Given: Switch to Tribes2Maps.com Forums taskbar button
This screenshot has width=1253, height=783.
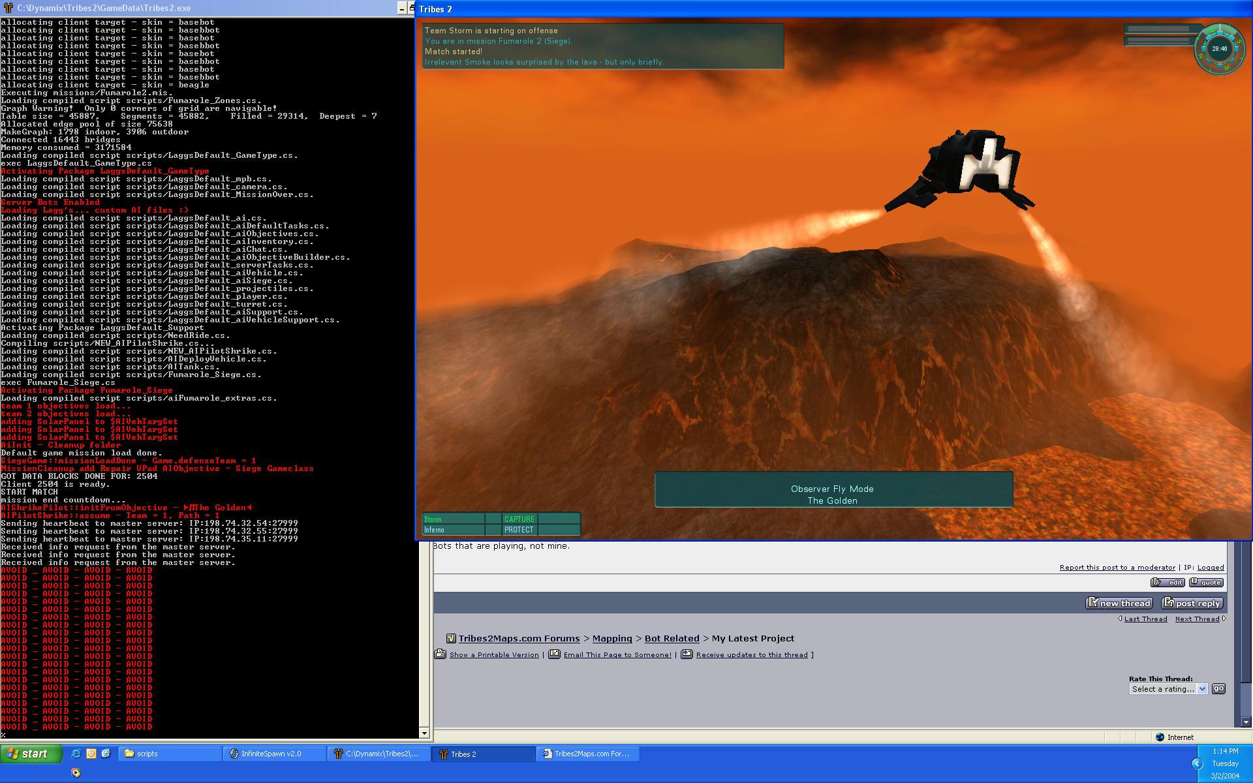Looking at the screenshot, I should [588, 754].
